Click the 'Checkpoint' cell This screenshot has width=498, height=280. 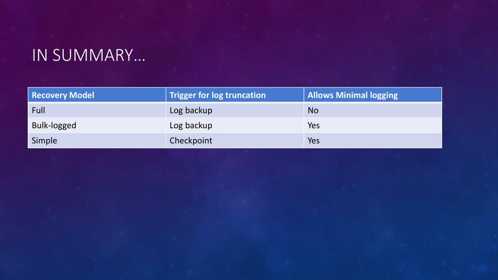pyautogui.click(x=235, y=140)
